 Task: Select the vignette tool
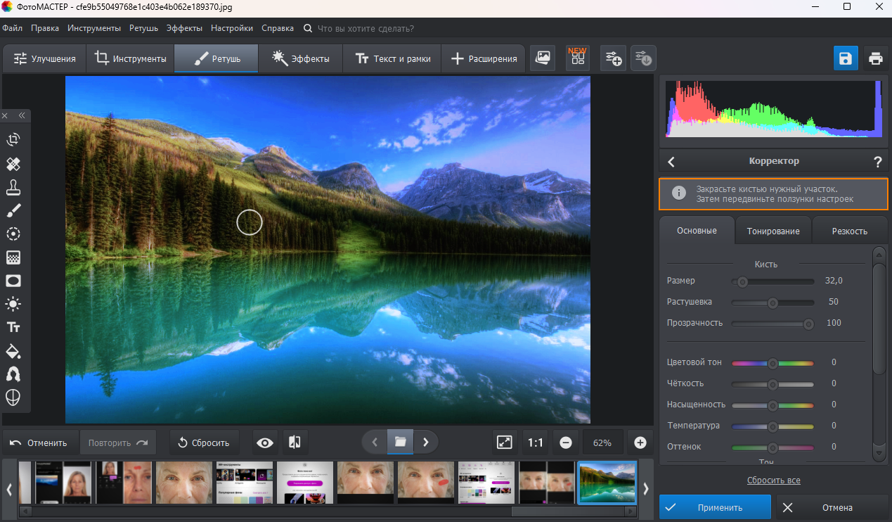pos(13,281)
